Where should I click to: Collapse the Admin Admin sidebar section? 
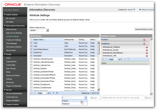click(x=5, y=15)
